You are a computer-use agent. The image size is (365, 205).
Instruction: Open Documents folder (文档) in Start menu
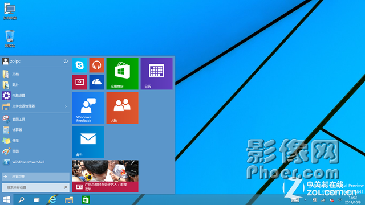[x=35, y=74]
